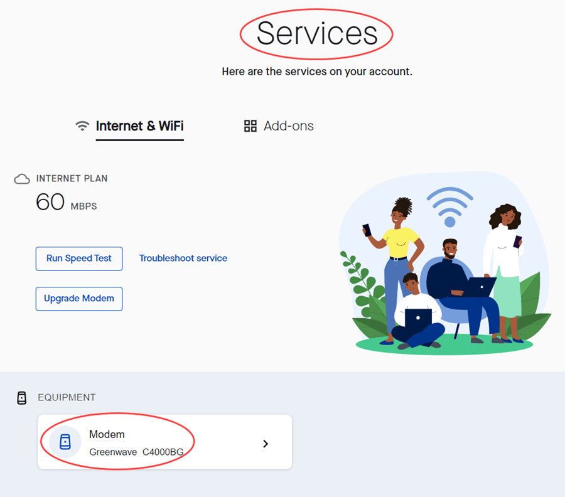Click the INTERNET PLAN label
Viewport: 565px width, 497px height.
click(72, 179)
